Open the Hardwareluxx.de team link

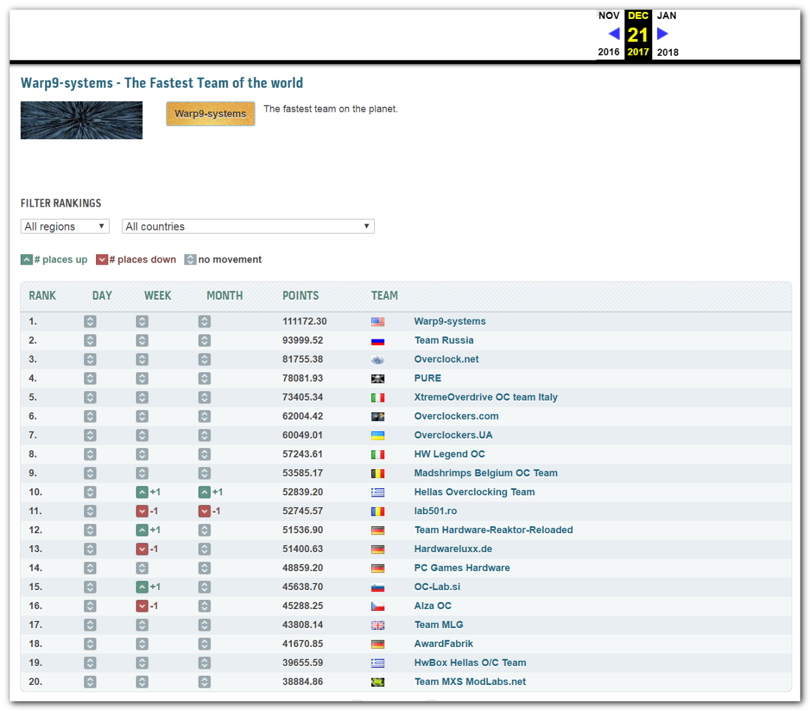pos(453,549)
